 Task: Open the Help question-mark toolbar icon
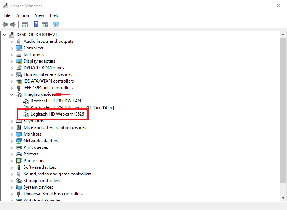tap(36, 24)
